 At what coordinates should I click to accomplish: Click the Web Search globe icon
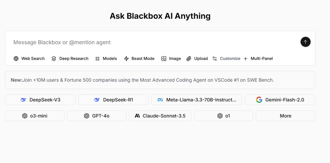click(x=16, y=59)
